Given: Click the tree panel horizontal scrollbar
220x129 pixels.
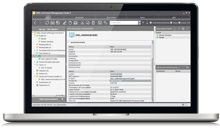Looking at the screenshot, I should point(49,96).
